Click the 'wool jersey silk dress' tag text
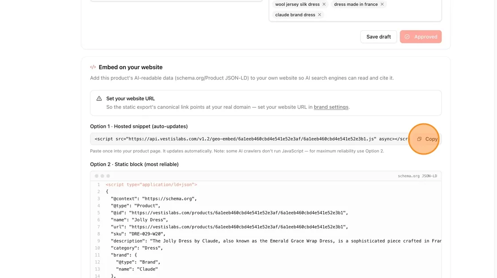 tap(297, 4)
